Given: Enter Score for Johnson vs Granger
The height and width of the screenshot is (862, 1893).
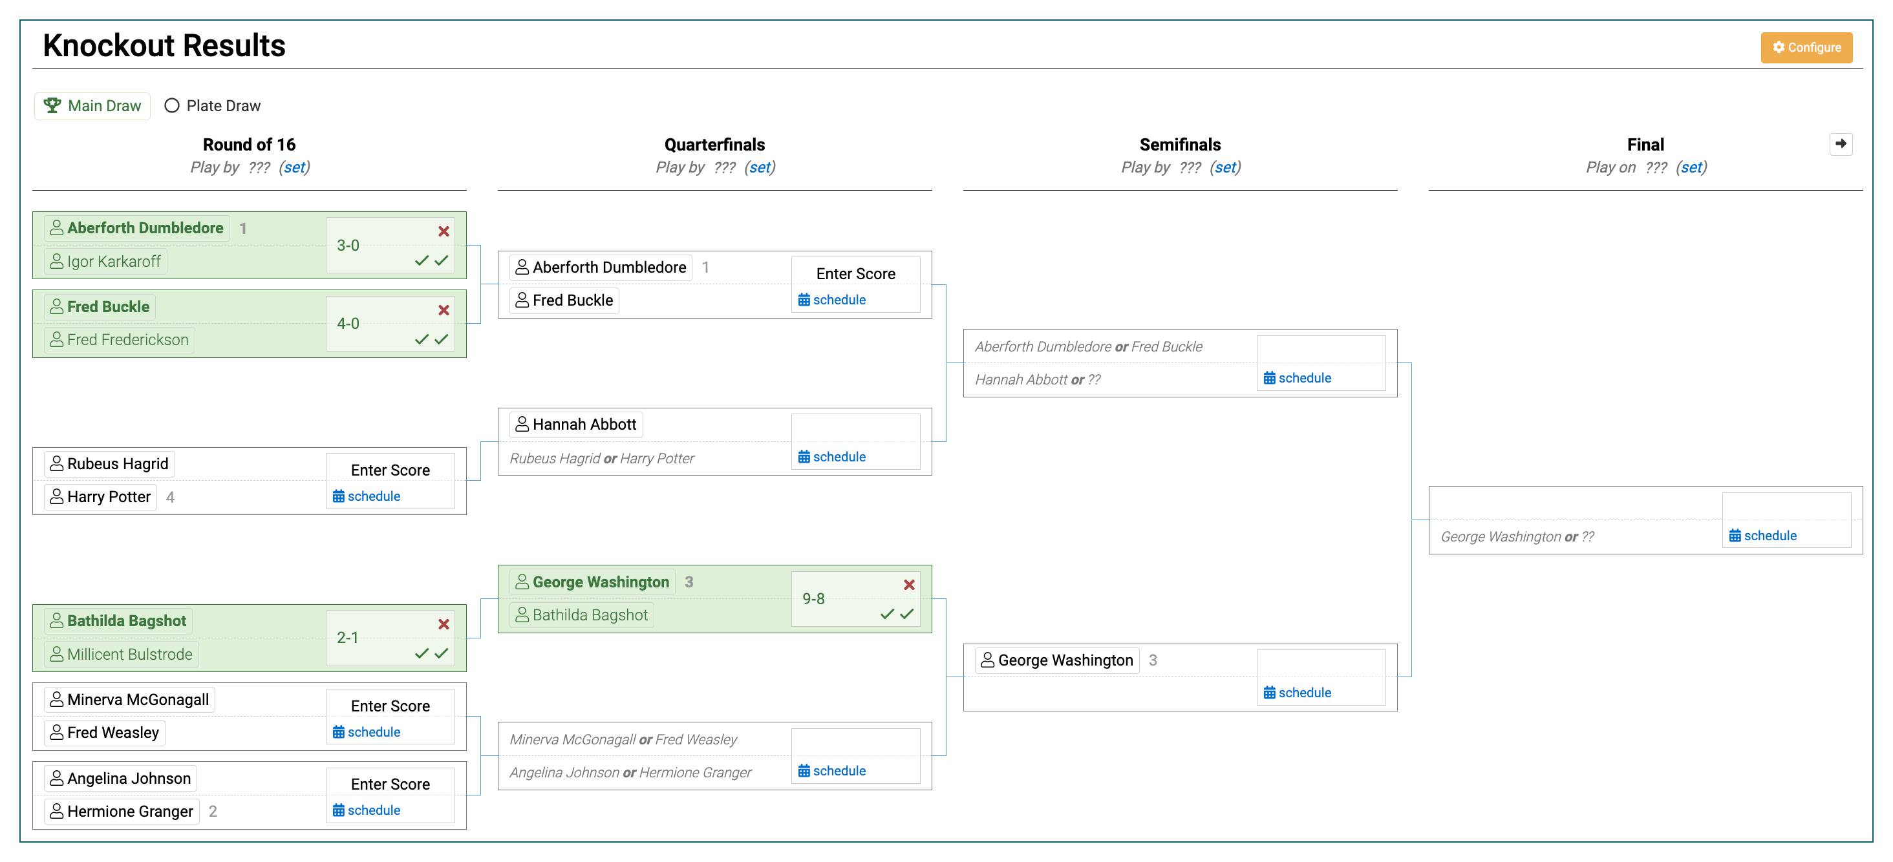Looking at the screenshot, I should [x=390, y=784].
